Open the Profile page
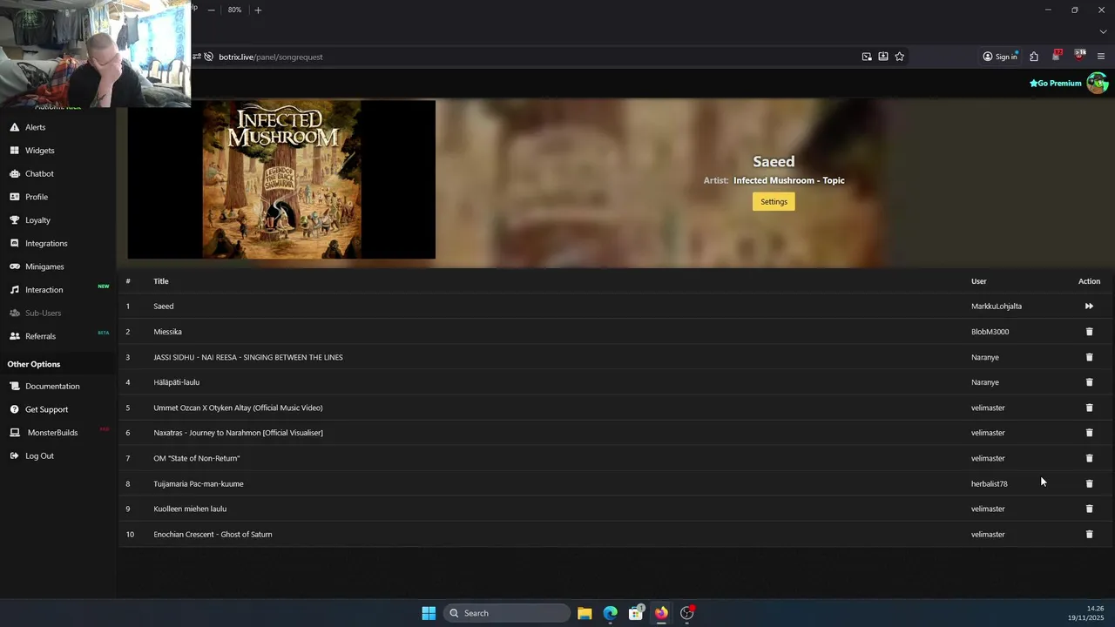Image resolution: width=1115 pixels, height=627 pixels. pyautogui.click(x=37, y=197)
